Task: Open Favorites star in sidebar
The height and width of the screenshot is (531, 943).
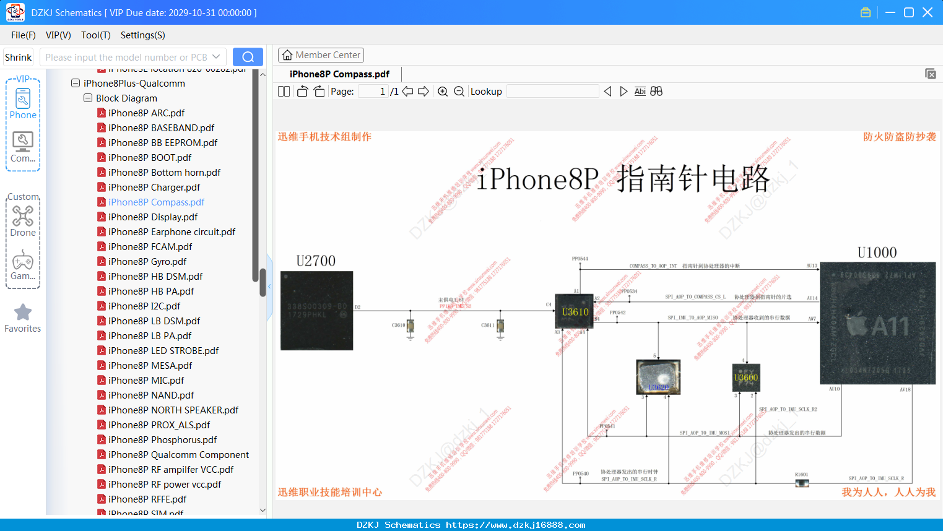Action: pyautogui.click(x=23, y=318)
